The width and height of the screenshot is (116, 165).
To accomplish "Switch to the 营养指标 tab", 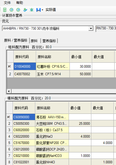I will coord(49,41).
